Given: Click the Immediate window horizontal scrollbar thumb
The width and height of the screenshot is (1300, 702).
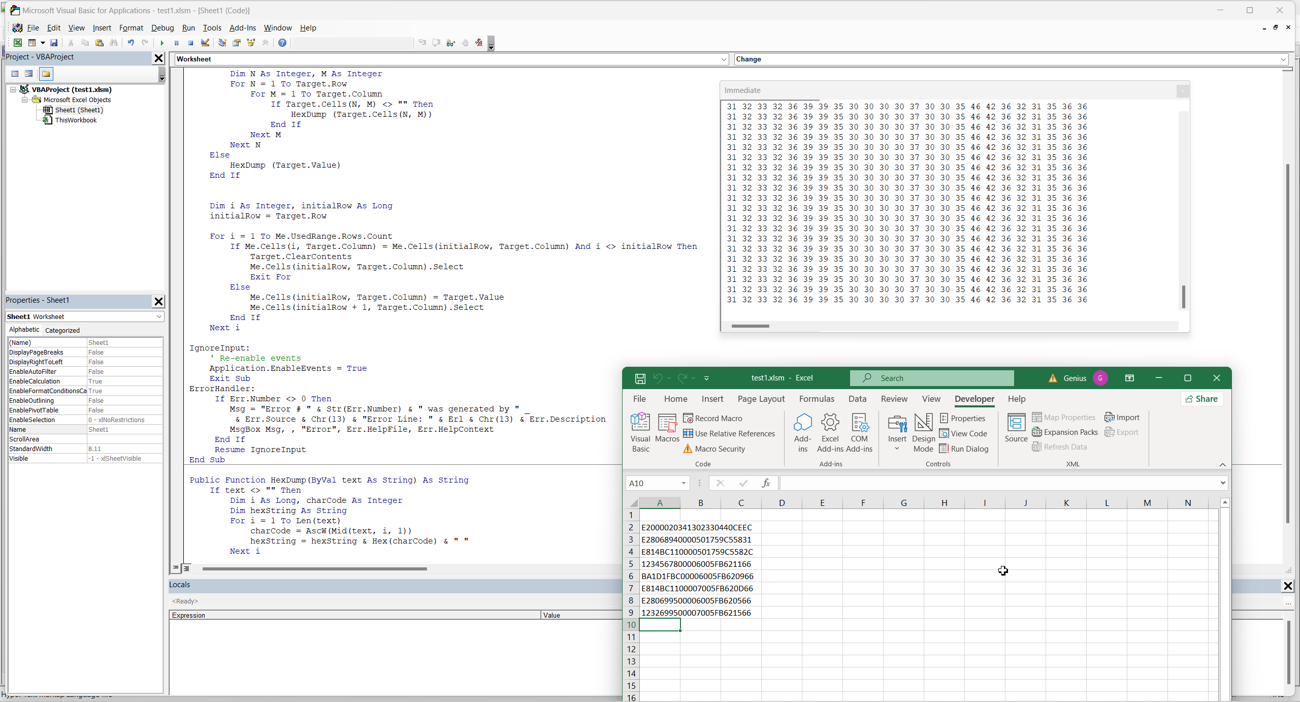Looking at the screenshot, I should coord(750,326).
